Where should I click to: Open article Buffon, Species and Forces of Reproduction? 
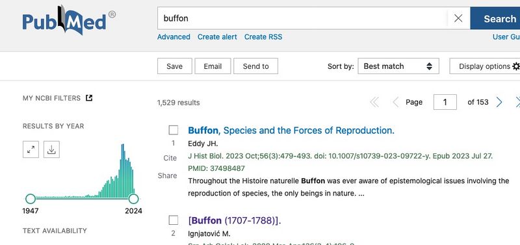click(x=291, y=130)
